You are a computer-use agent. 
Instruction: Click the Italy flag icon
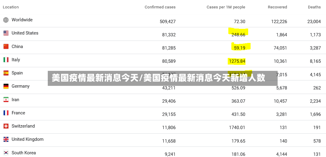click(6, 60)
